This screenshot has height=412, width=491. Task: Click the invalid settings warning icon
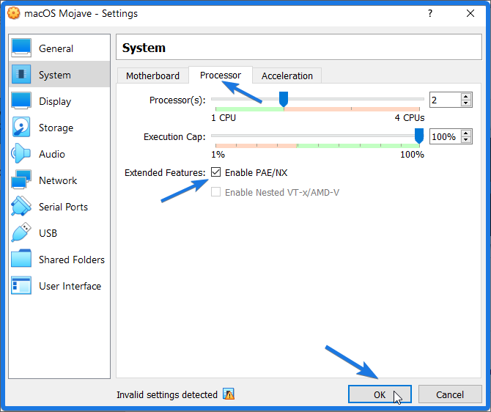click(x=229, y=394)
